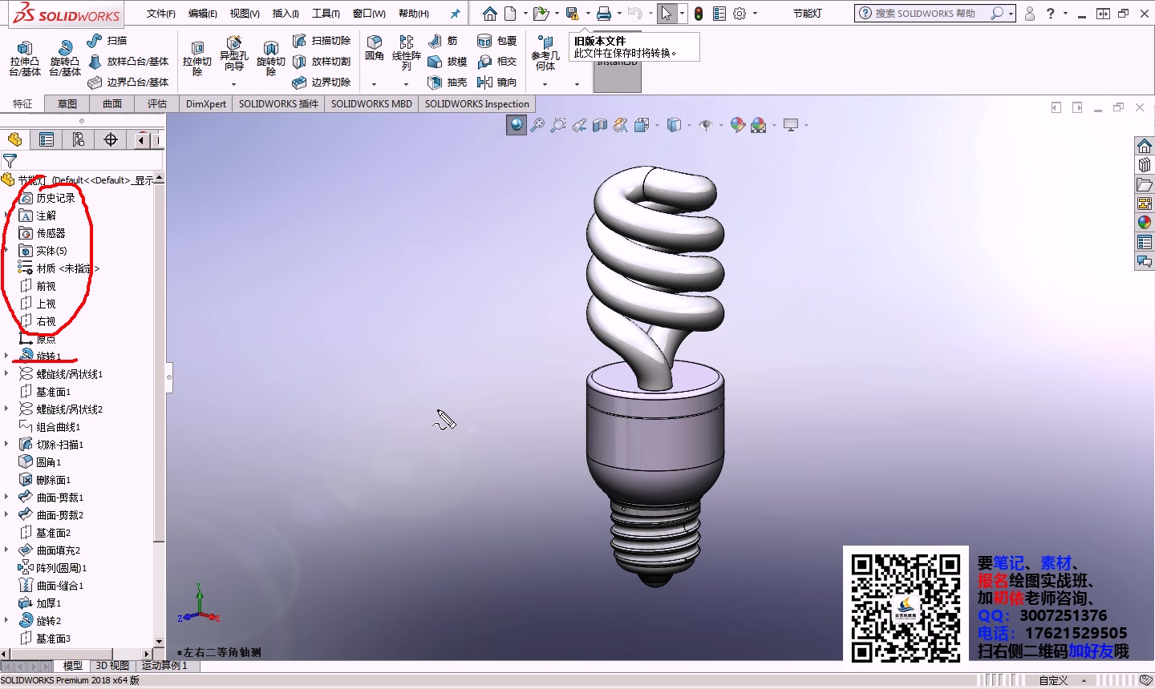Click Zoom to Area magnifier icon
Image resolution: width=1155 pixels, height=689 pixels.
[558, 124]
